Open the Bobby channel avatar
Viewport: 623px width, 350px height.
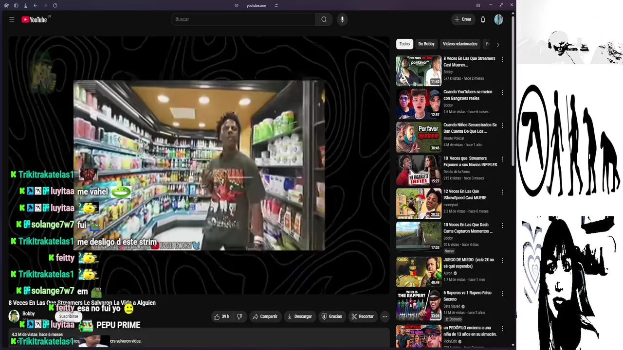[x=14, y=316]
